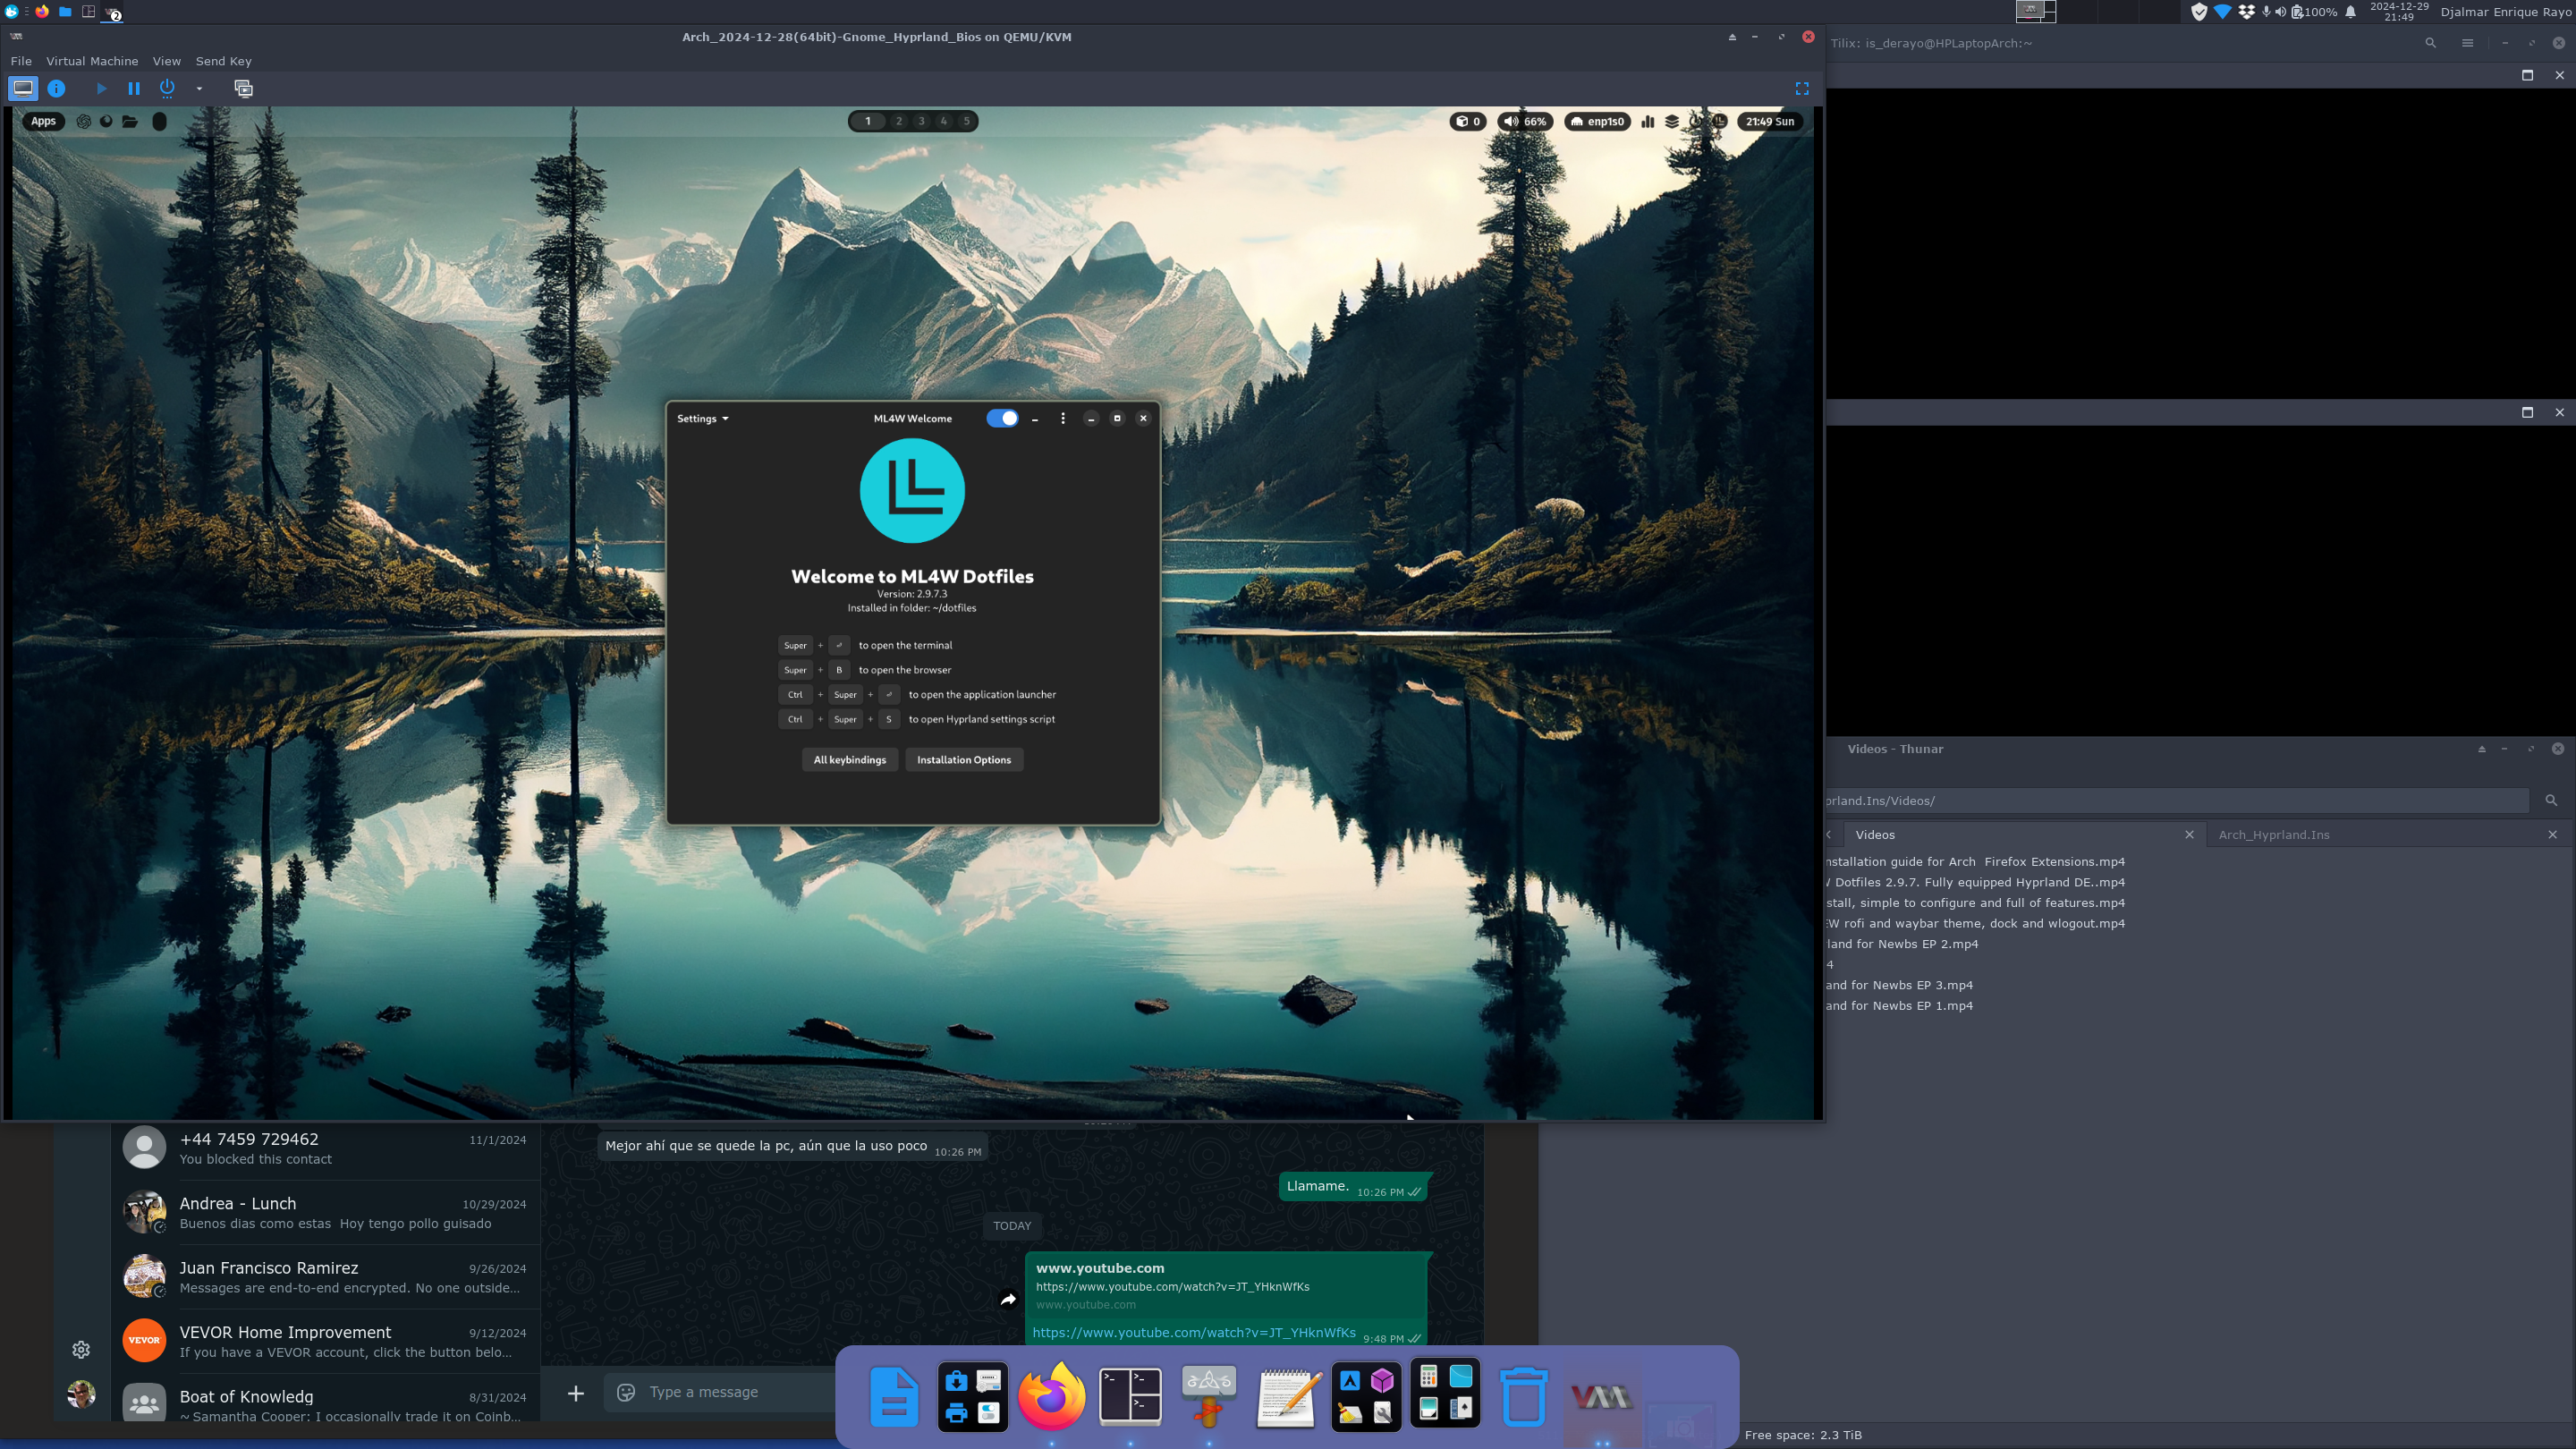The image size is (2576, 1449).
Task: Show virtual hardware details info icon
Action: (x=57, y=88)
